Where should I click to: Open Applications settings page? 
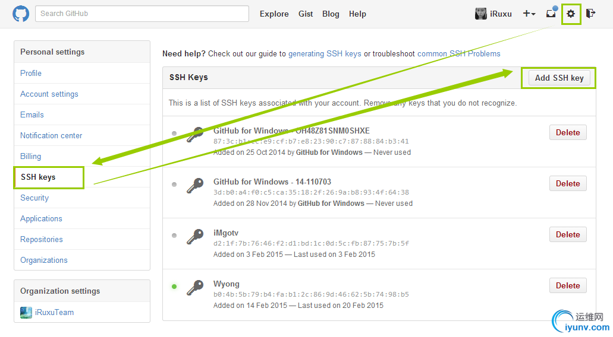[x=41, y=218]
